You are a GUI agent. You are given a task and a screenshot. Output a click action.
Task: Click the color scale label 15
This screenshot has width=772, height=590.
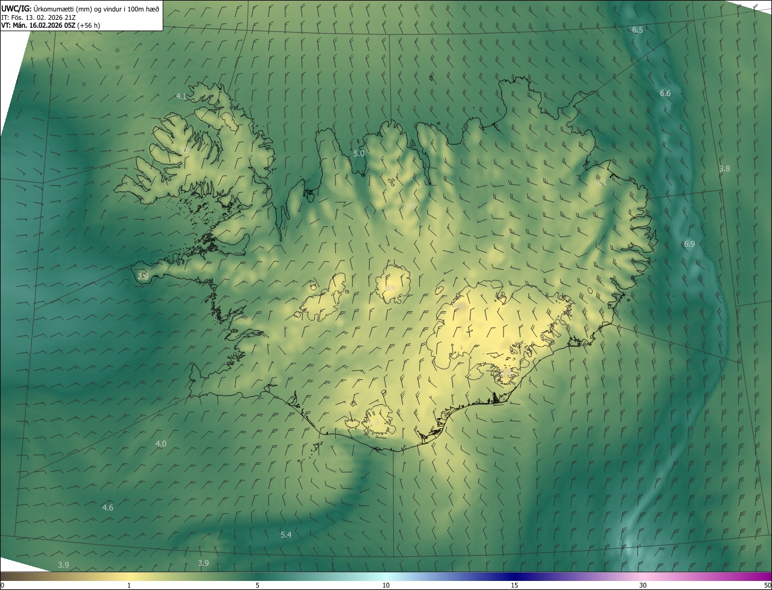coord(514,585)
